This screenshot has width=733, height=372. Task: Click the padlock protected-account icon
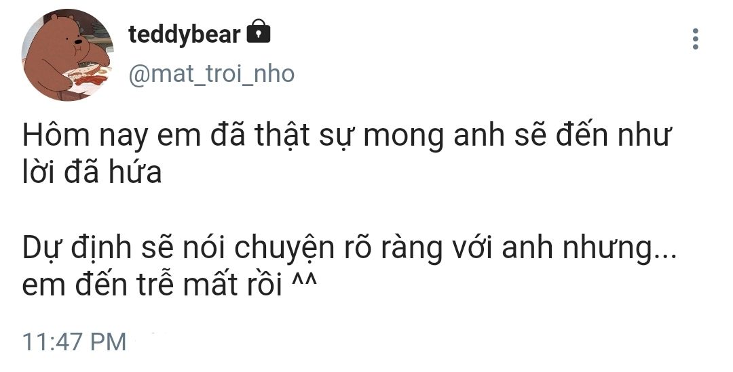[259, 32]
